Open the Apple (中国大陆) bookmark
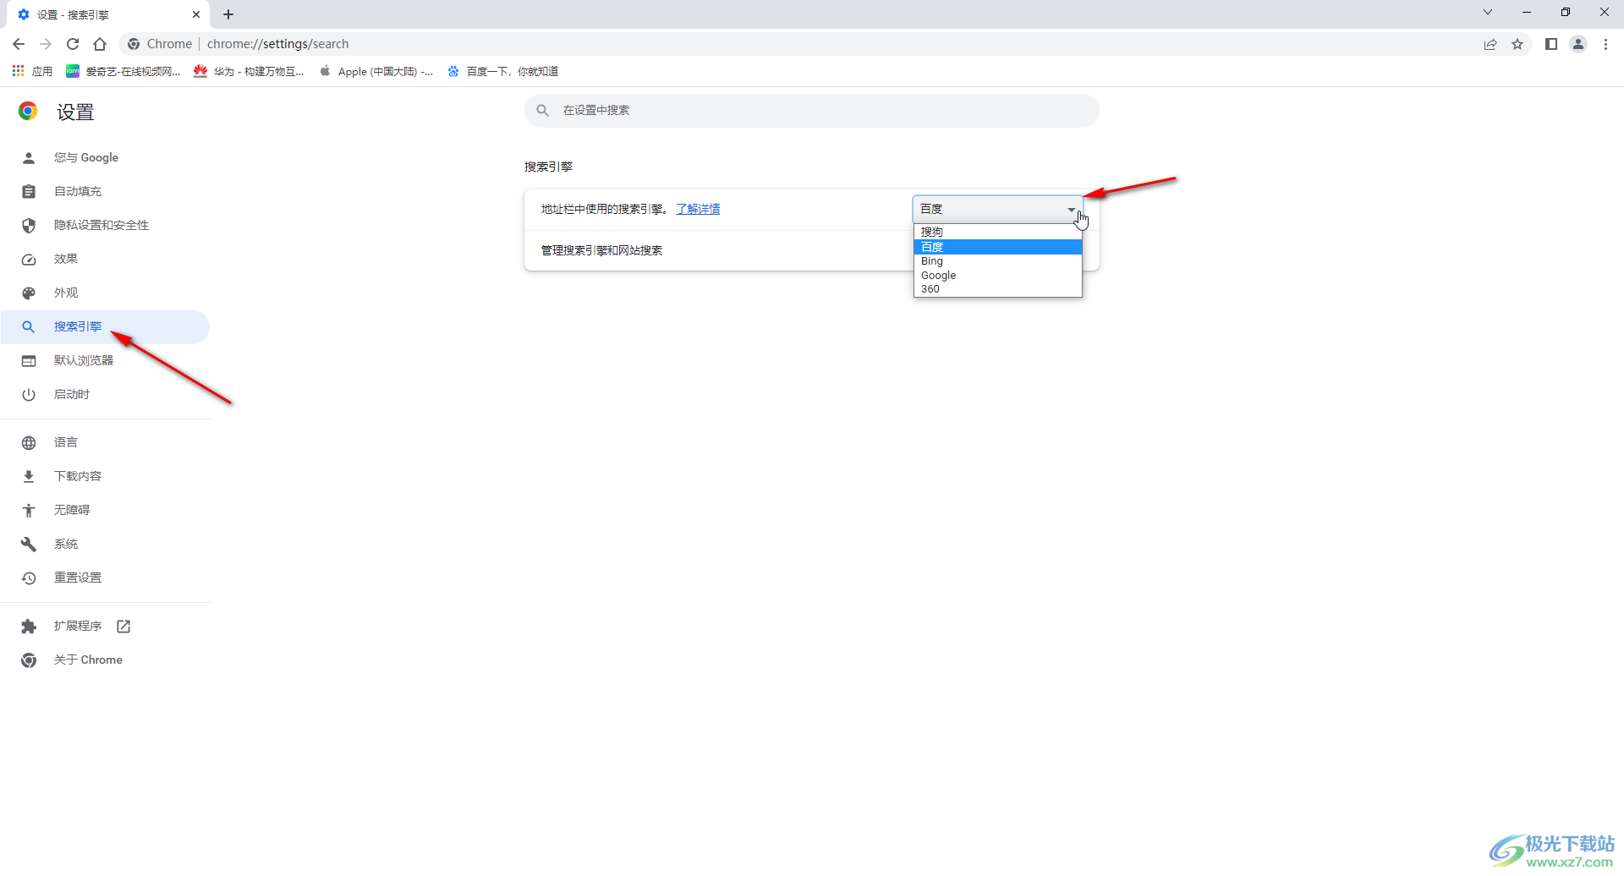Image resolution: width=1624 pixels, height=876 pixels. click(376, 71)
